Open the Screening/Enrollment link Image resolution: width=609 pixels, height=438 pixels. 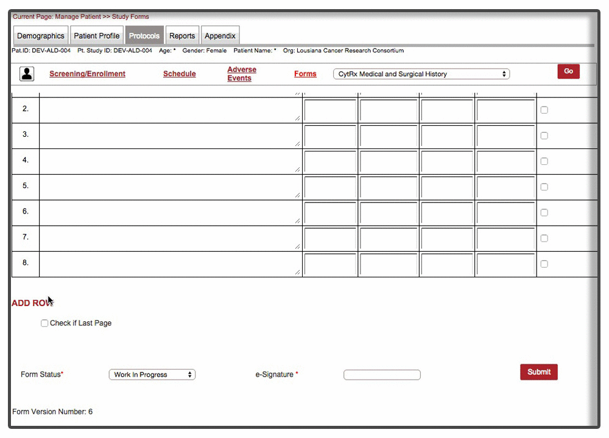[87, 74]
